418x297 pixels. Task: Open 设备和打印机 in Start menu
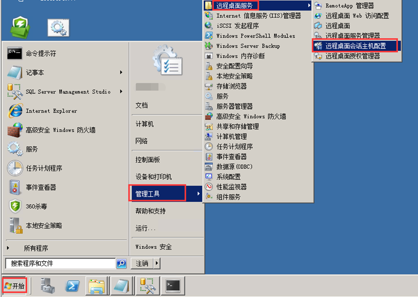pyautogui.click(x=153, y=177)
